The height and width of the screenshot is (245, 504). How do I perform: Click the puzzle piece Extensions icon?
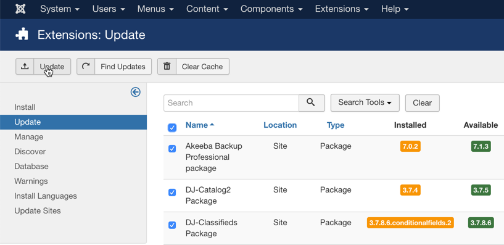pyautogui.click(x=22, y=35)
